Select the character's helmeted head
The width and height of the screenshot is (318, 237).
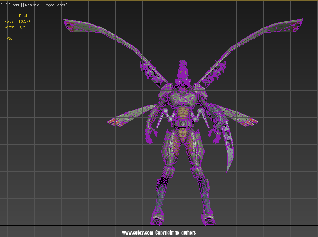(183, 73)
